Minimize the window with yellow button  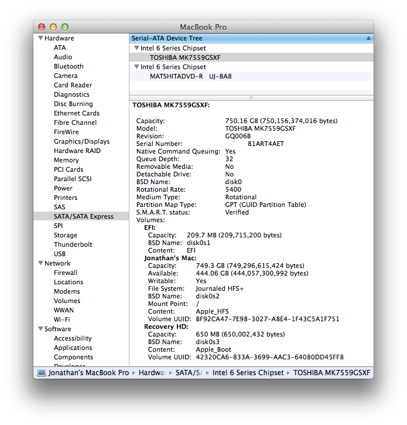53,27
